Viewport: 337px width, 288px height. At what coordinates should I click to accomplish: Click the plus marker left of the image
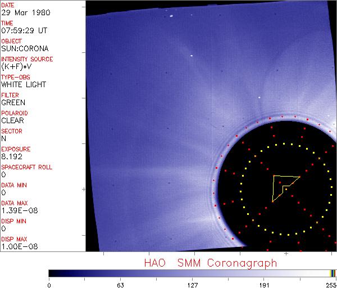84,190
